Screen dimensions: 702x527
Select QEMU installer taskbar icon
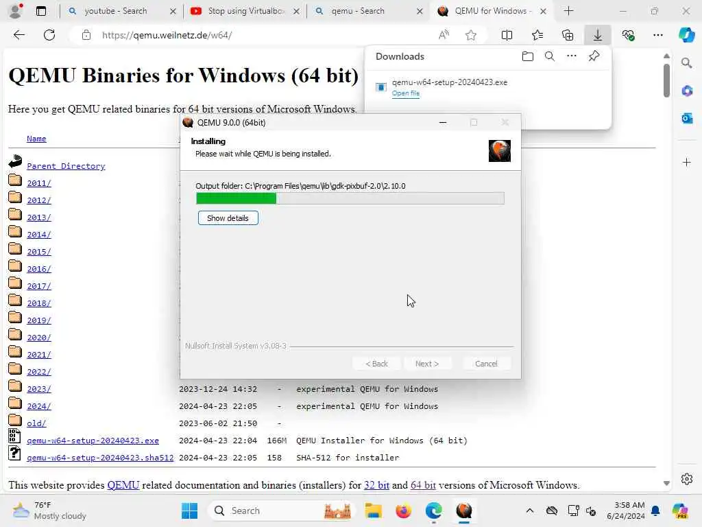coord(464,511)
